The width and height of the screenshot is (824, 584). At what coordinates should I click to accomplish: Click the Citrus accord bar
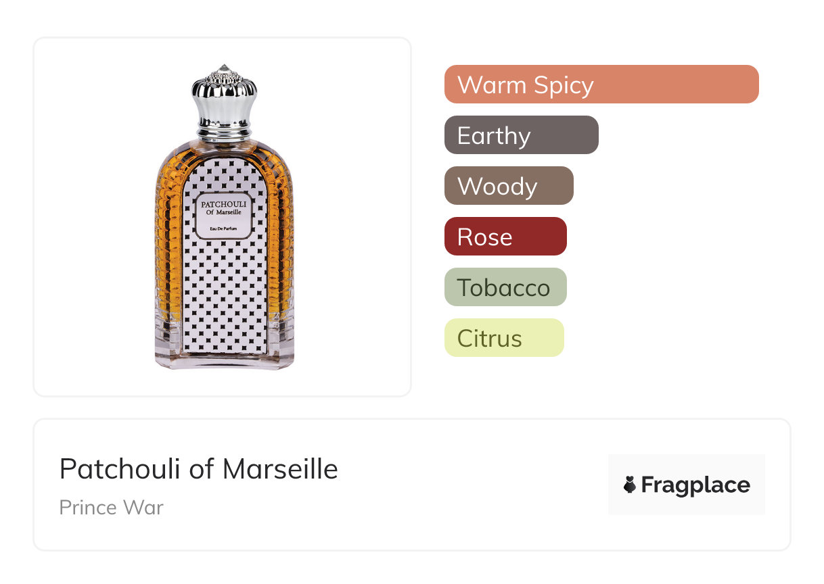point(503,338)
